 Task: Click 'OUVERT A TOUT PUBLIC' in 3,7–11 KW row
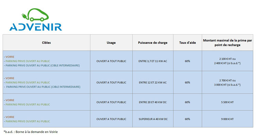pos(111,61)
